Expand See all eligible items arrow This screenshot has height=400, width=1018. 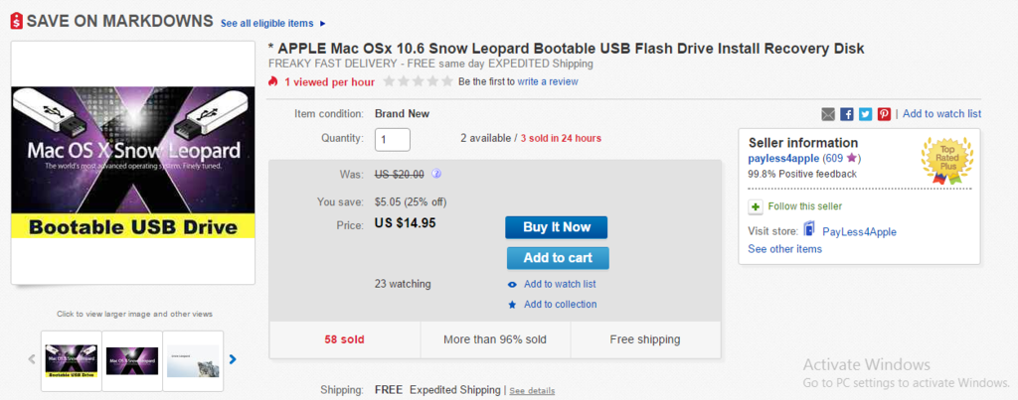[x=323, y=24]
